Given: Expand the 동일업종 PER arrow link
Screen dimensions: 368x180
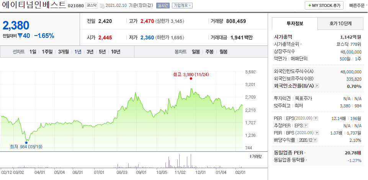Looking at the screenshot, I should pos(290,153).
